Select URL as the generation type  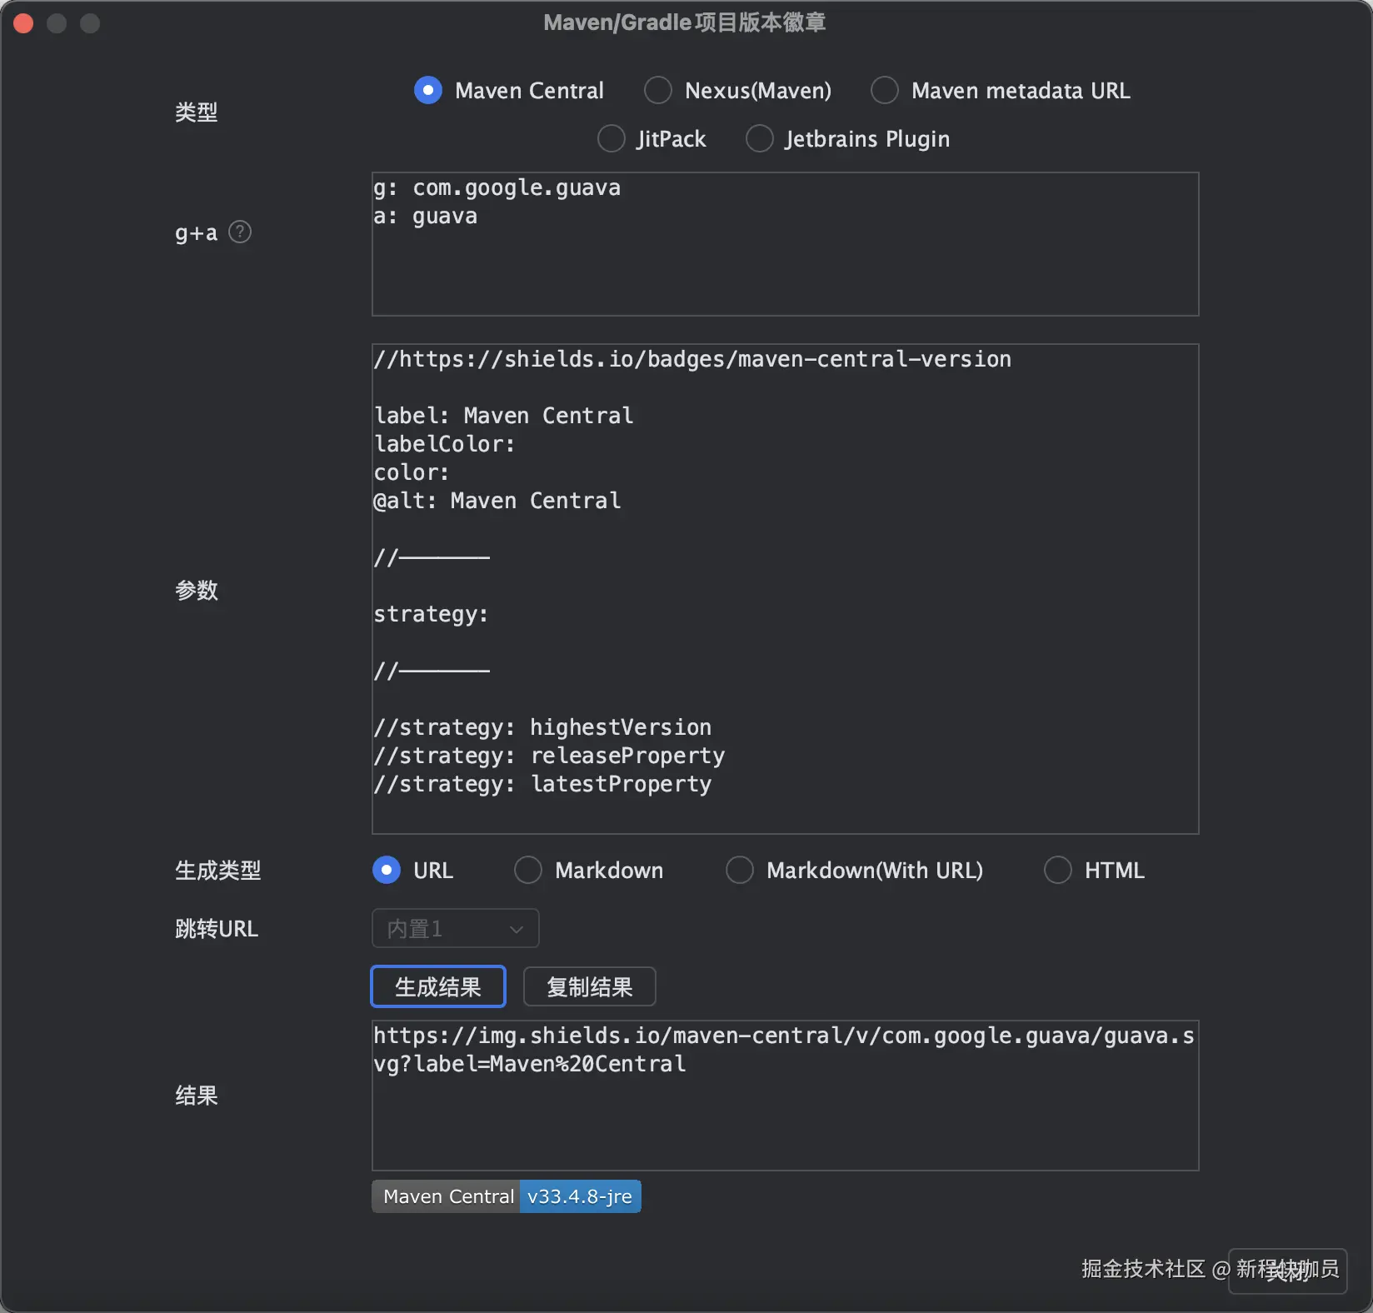(x=386, y=870)
